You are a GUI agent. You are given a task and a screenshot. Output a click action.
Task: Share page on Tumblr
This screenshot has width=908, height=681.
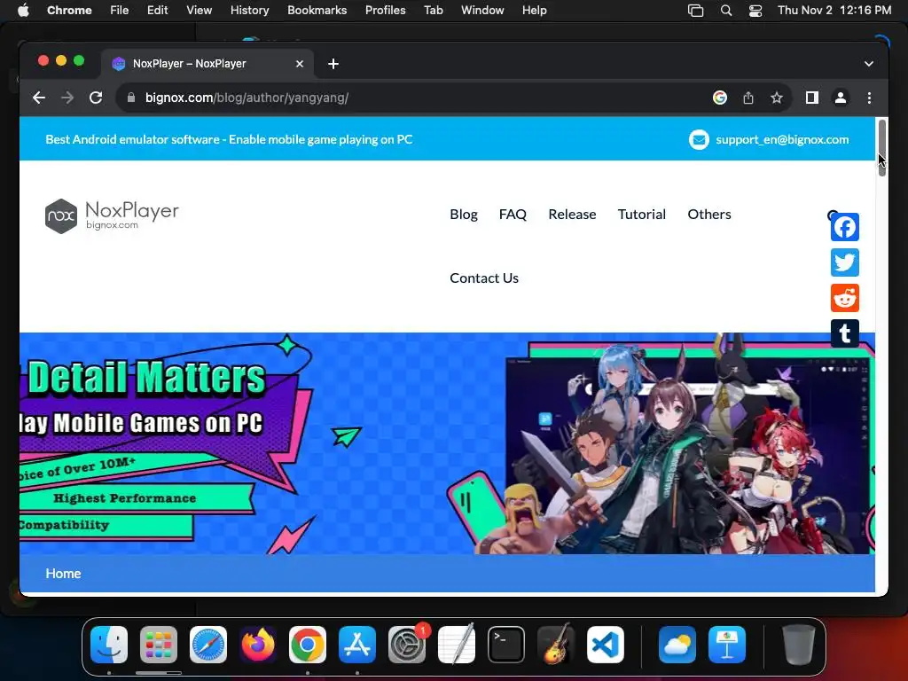click(845, 333)
